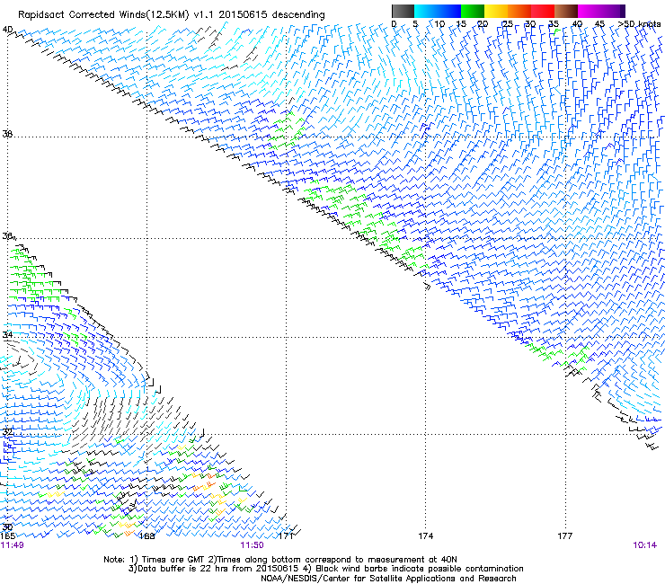
Task: Click the gray 0-5 knots legend segment
Action: click(x=403, y=11)
